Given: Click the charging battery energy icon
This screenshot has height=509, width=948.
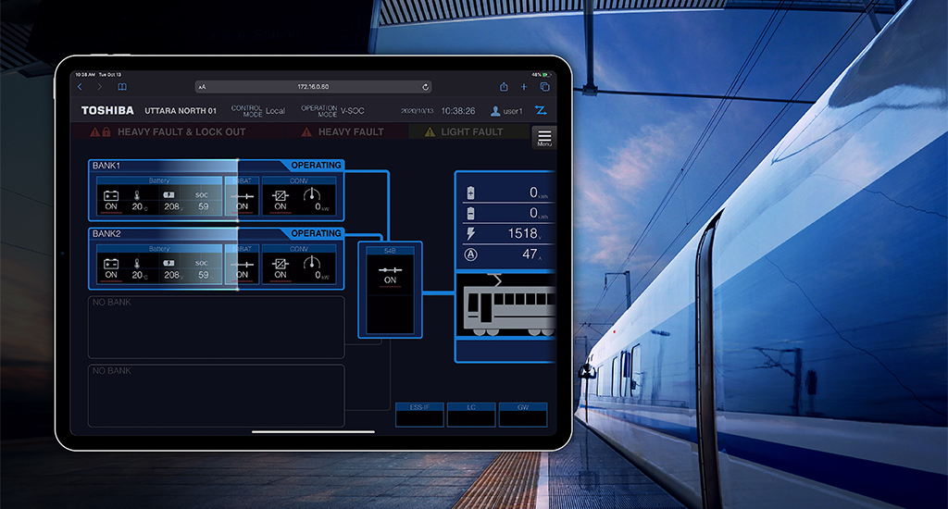Looking at the screenshot, I should point(471,192).
